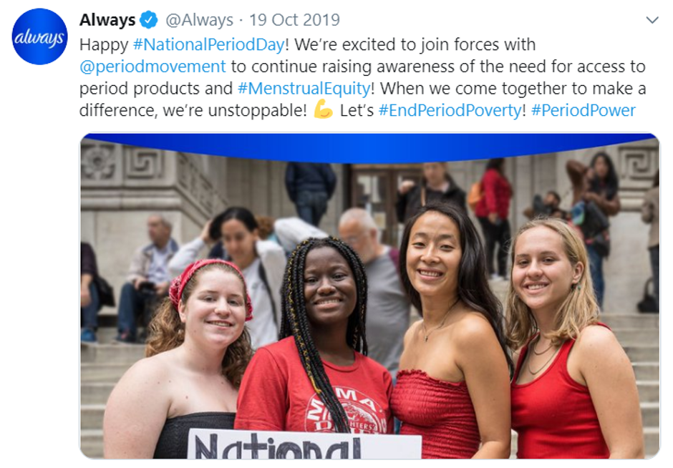Expand the tweet options chevron
Viewport: 673px width, 468px height.
(652, 20)
